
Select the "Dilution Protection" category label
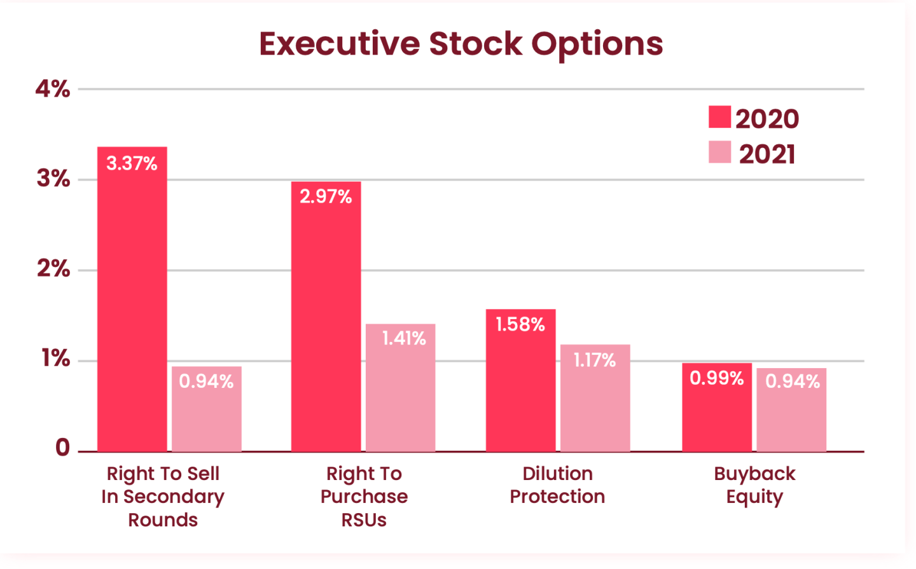point(557,485)
